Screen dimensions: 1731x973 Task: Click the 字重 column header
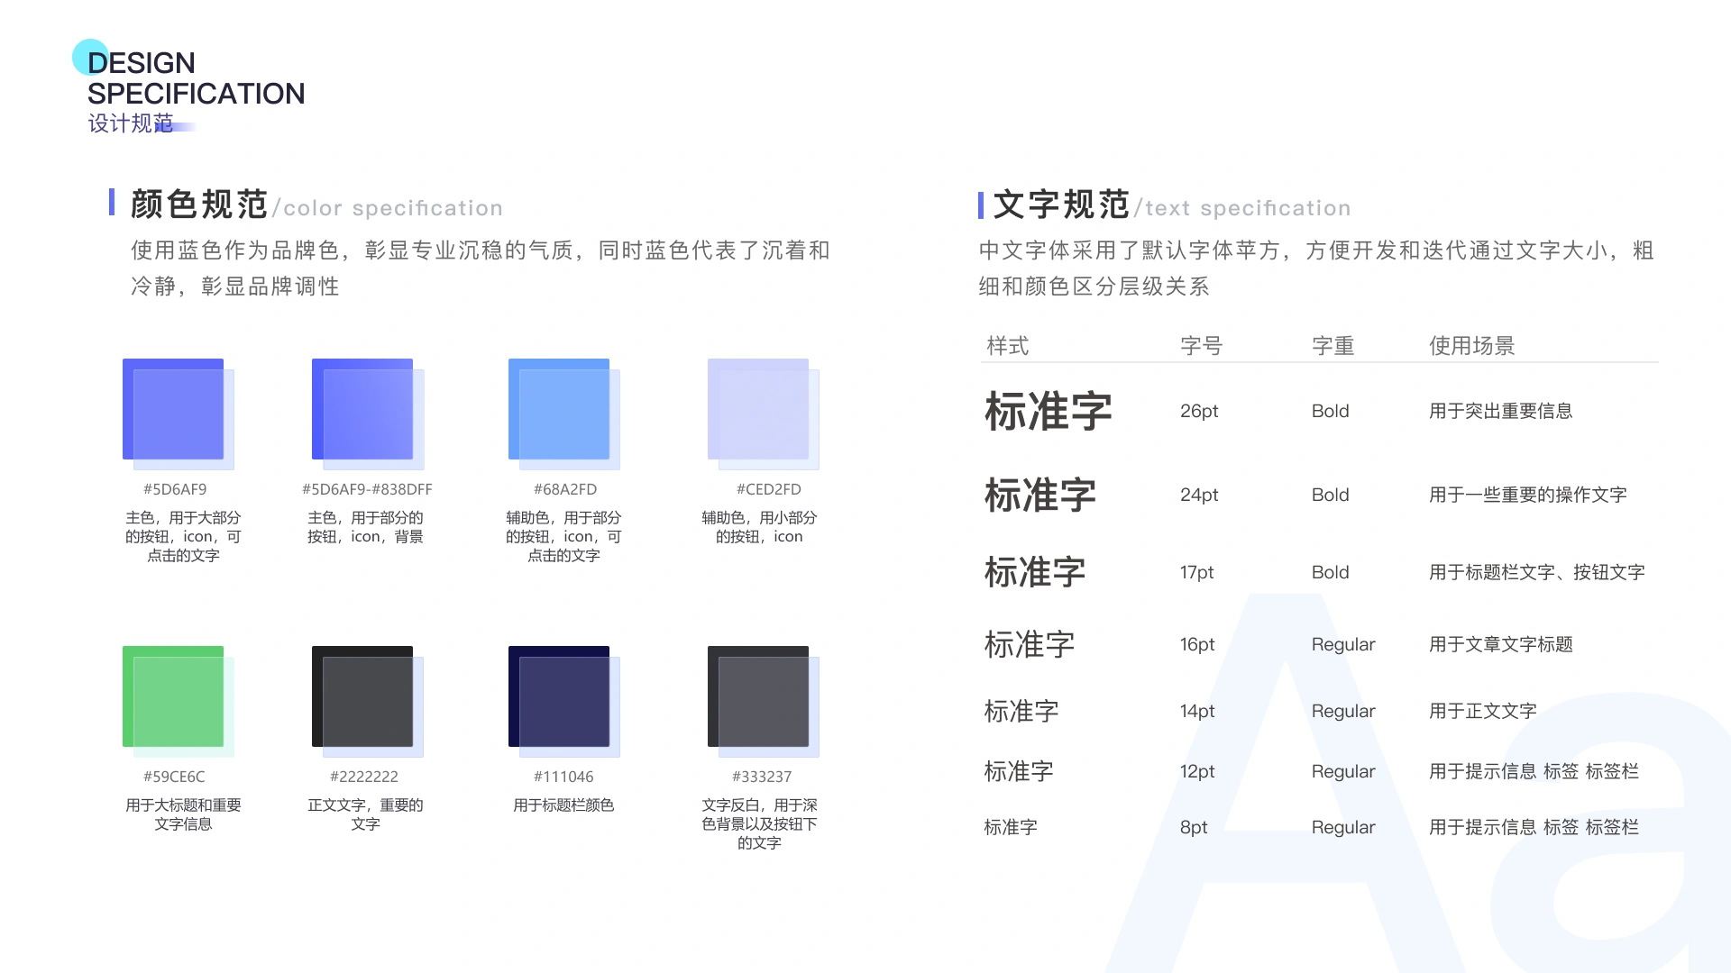coord(1333,346)
